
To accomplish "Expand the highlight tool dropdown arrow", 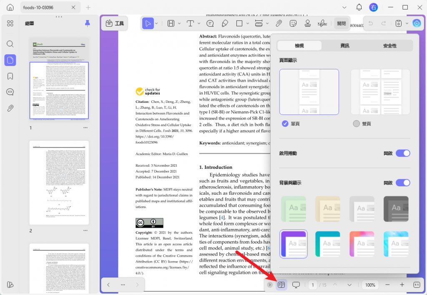I will 179,23.
